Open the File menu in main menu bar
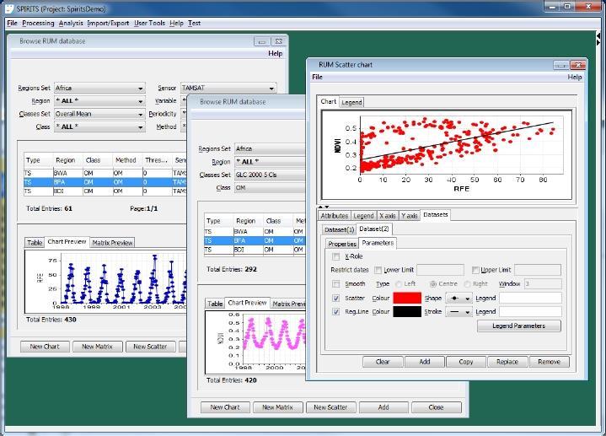This screenshot has width=606, height=436. [12, 23]
